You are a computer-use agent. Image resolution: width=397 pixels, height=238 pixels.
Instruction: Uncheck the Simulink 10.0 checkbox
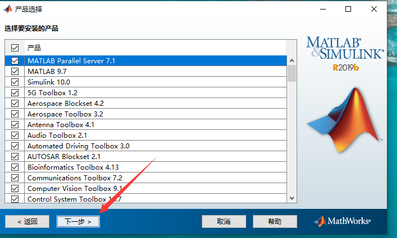pos(15,82)
